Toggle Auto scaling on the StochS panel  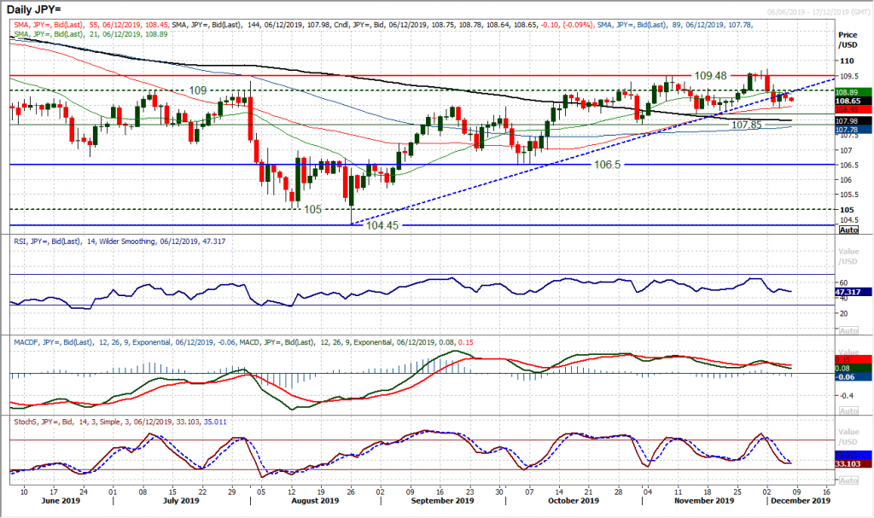849,480
